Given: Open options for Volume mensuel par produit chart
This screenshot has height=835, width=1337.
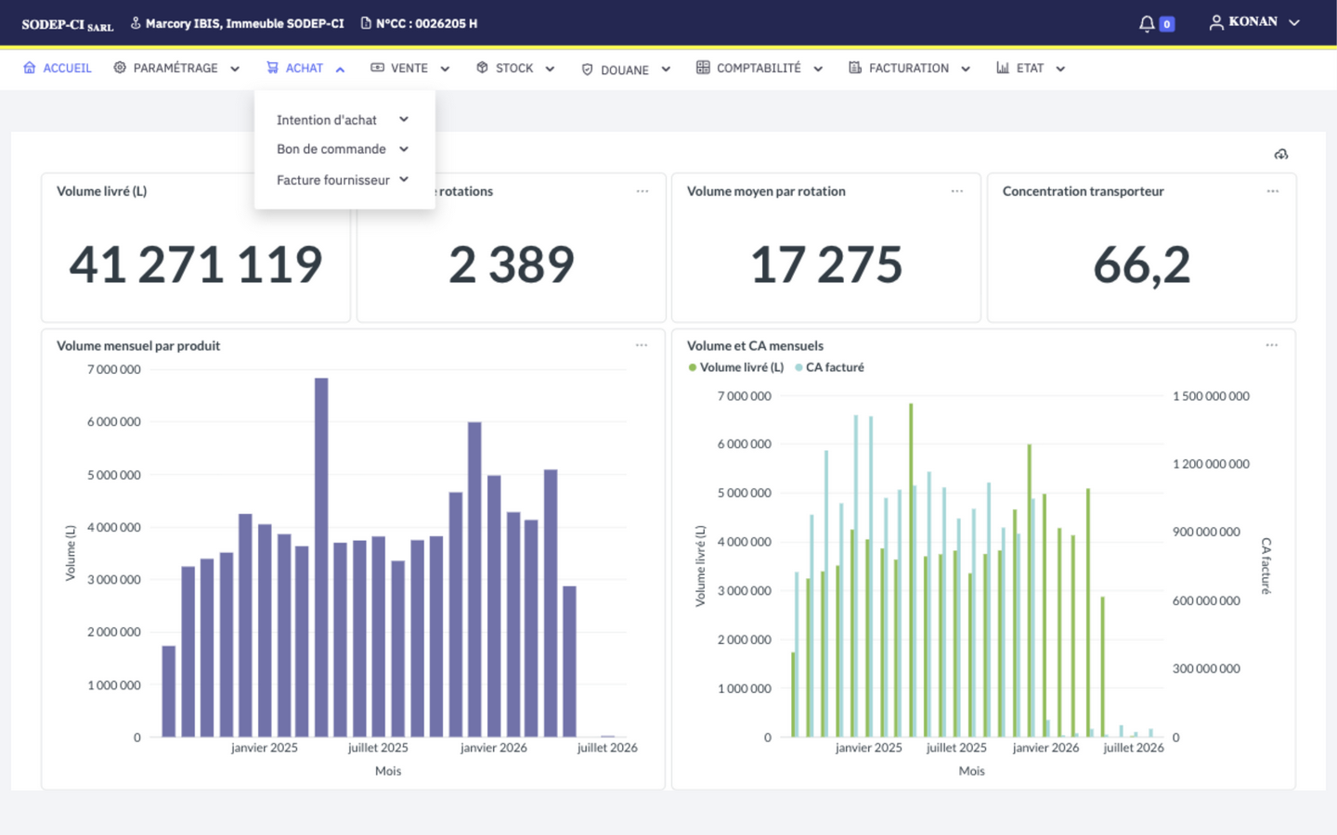Looking at the screenshot, I should (x=642, y=345).
